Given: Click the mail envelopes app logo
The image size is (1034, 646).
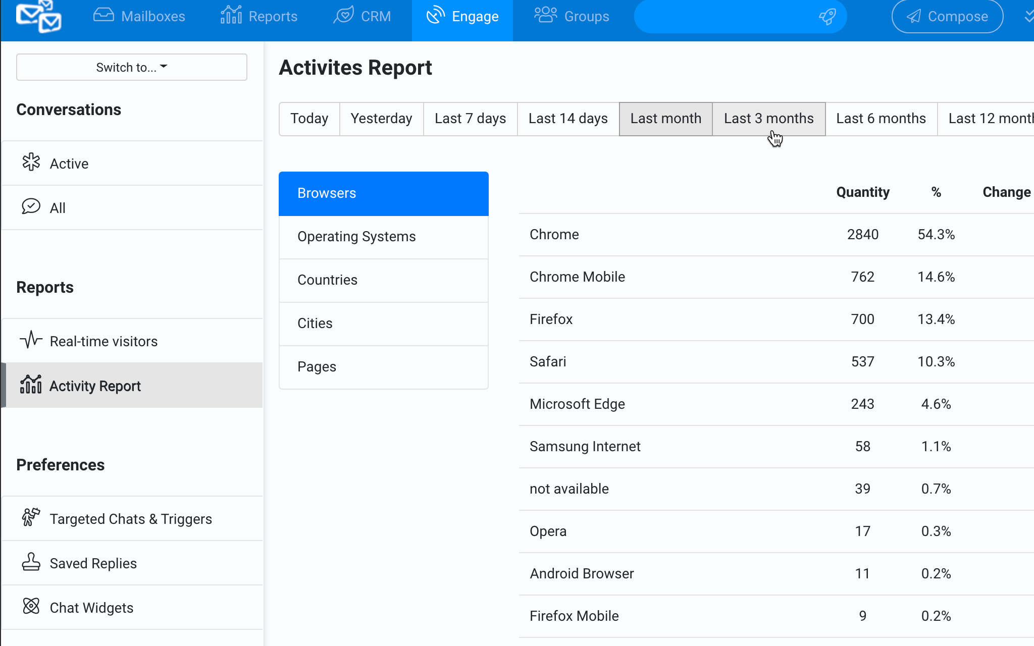Looking at the screenshot, I should tap(38, 16).
